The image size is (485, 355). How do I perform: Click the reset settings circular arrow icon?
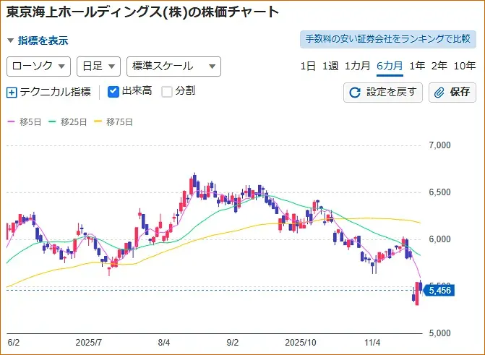point(355,92)
